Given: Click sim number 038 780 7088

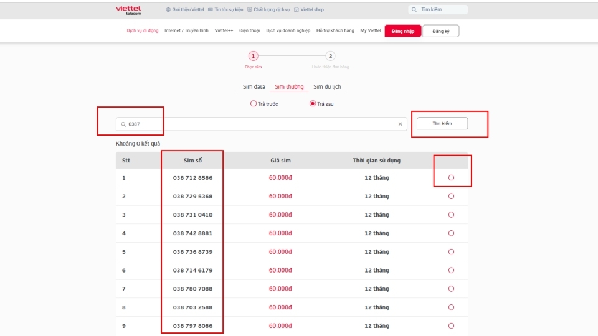Looking at the screenshot, I should 192,289.
